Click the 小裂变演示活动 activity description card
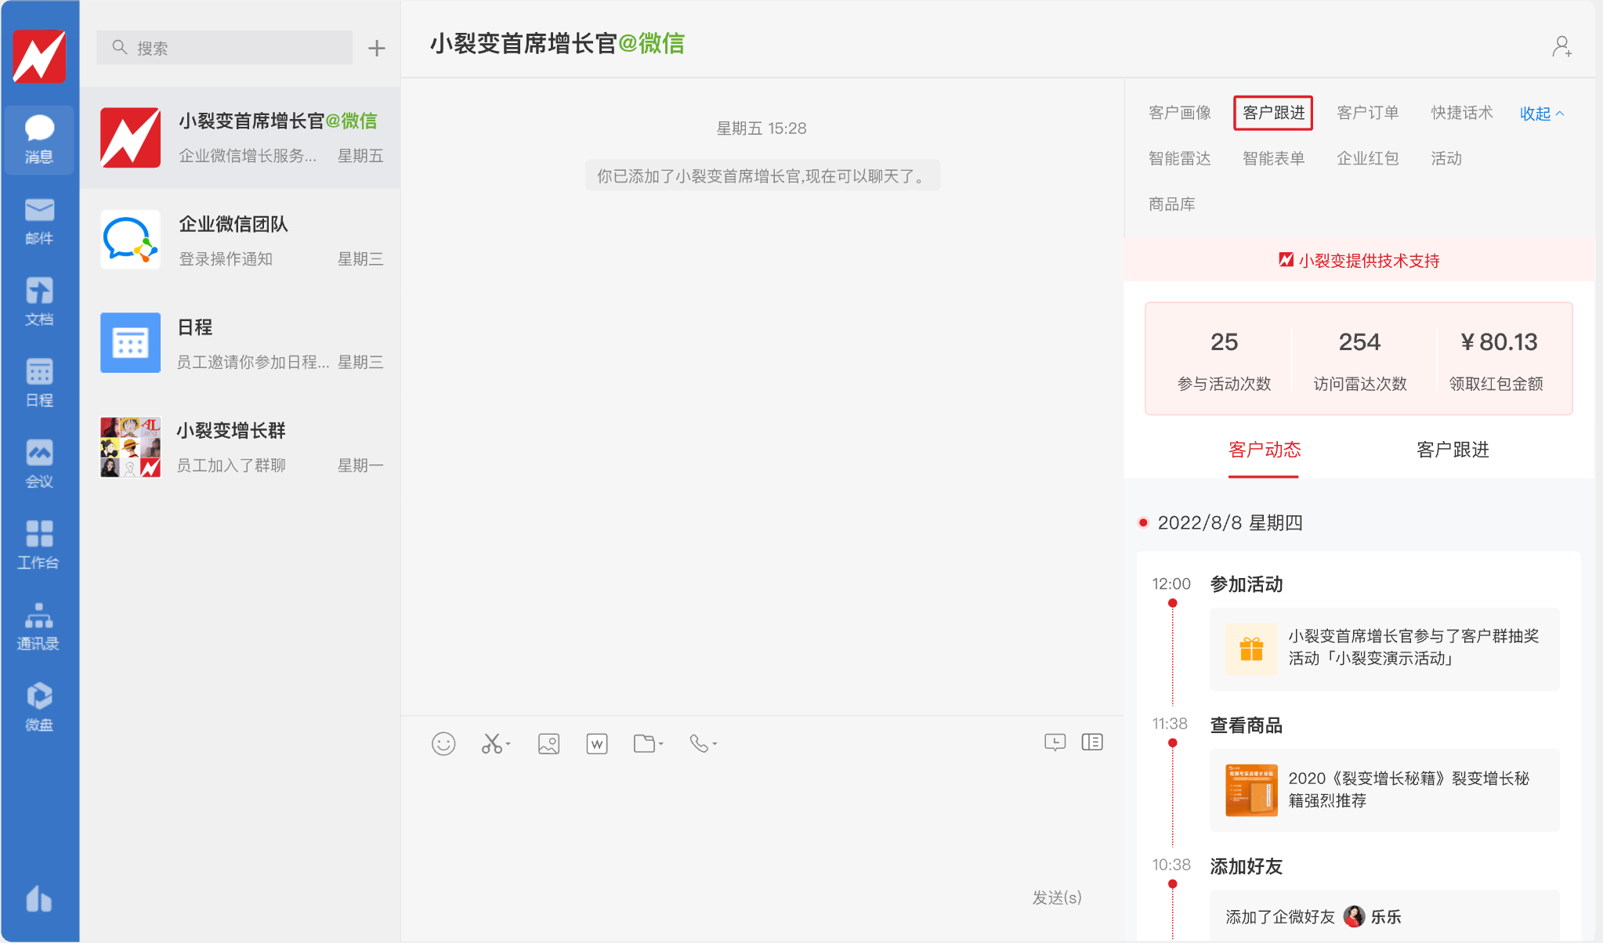1603x943 pixels. [x=1384, y=649]
